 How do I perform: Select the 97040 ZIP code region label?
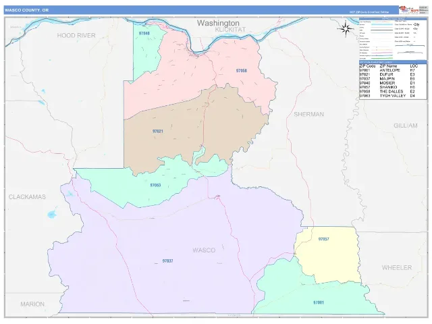[144, 33]
